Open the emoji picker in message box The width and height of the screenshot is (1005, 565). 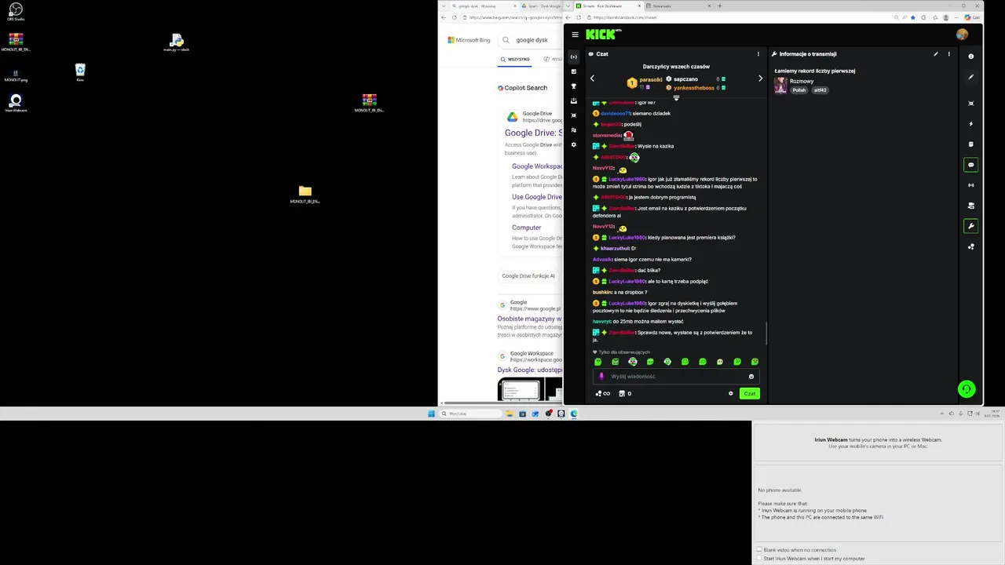pyautogui.click(x=751, y=376)
